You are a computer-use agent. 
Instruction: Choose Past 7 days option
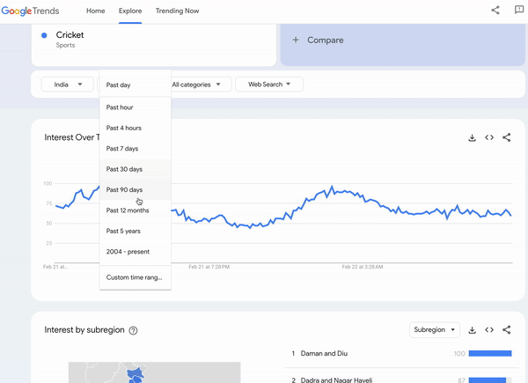click(x=135, y=149)
